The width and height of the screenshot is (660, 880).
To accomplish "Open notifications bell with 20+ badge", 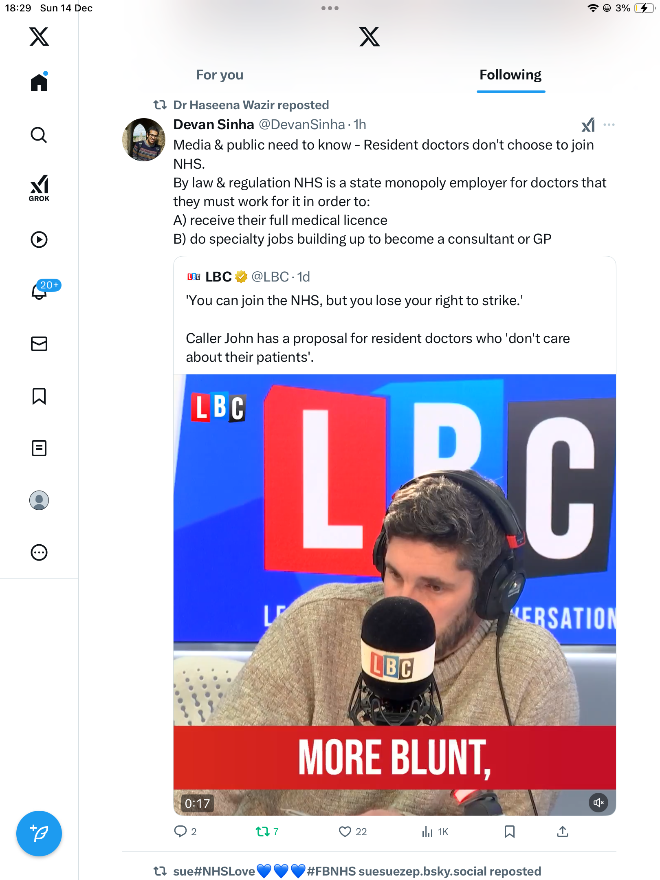I will pos(40,291).
